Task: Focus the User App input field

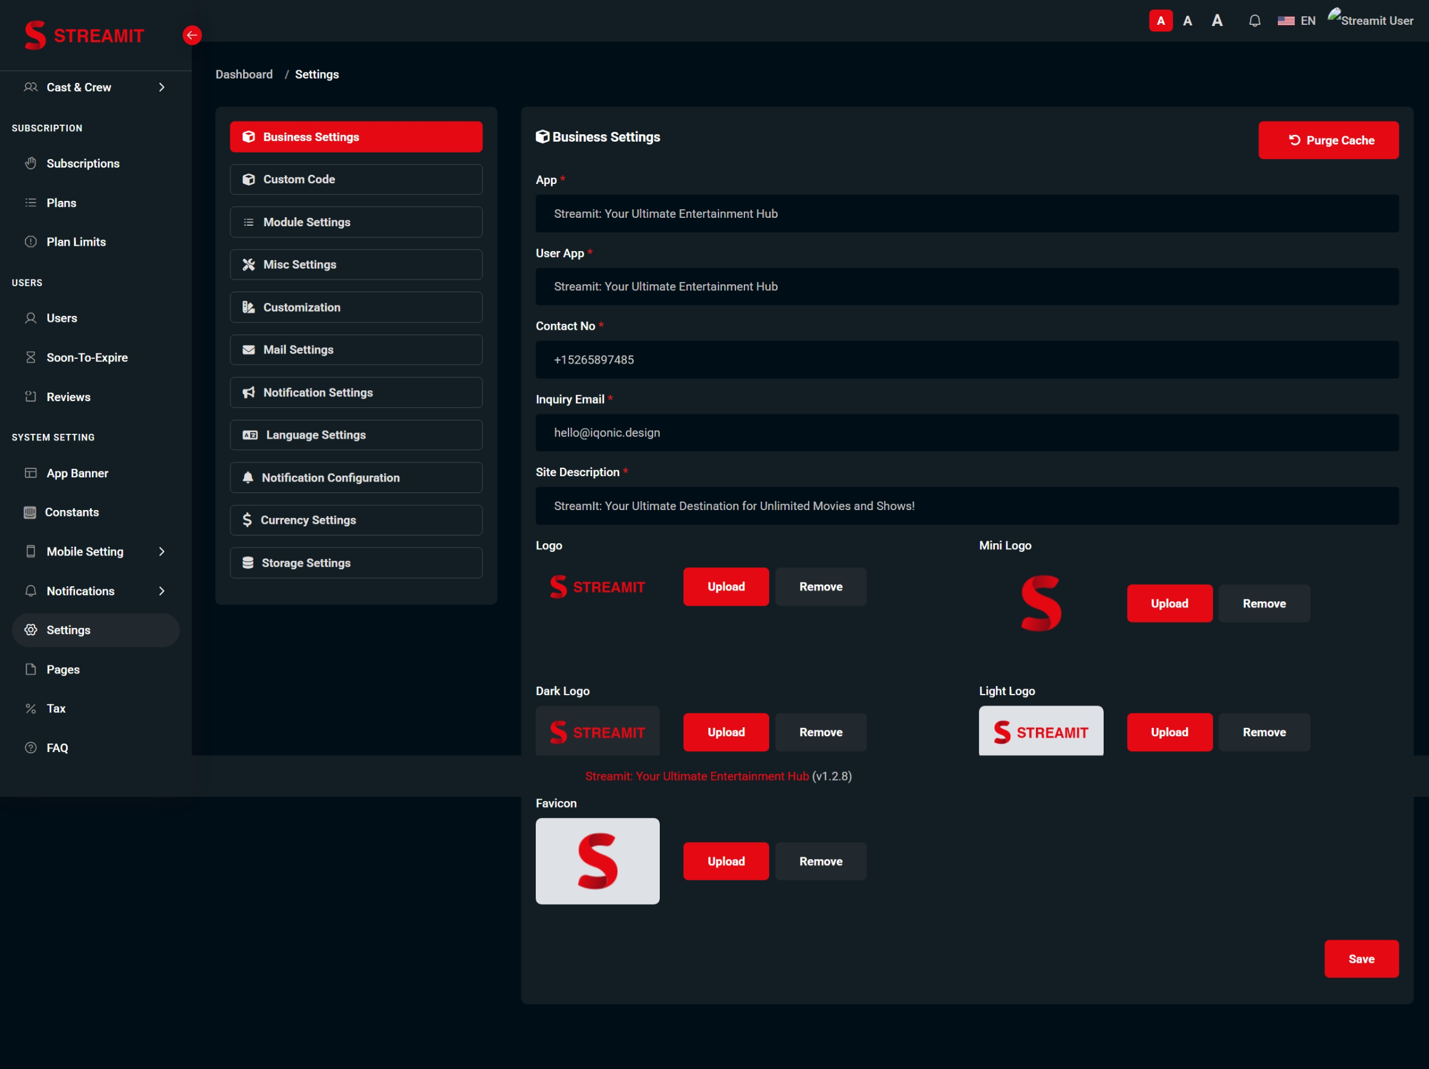Action: point(967,286)
